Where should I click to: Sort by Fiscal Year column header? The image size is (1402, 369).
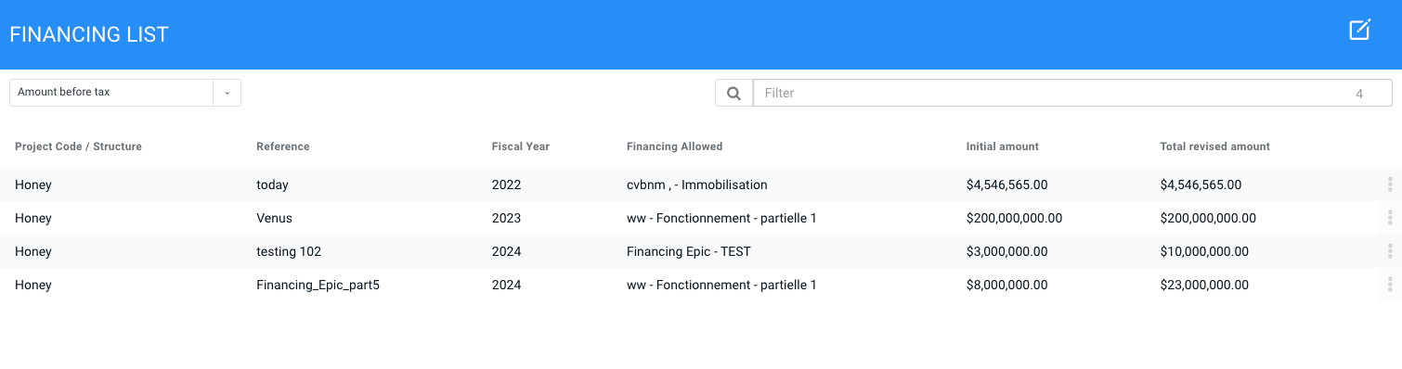click(x=521, y=146)
